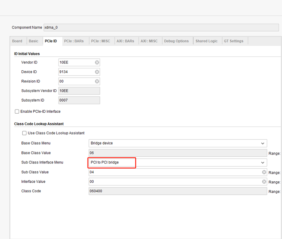Open the Debug Options tab
Screen dimensions: 282x239
click(x=176, y=41)
